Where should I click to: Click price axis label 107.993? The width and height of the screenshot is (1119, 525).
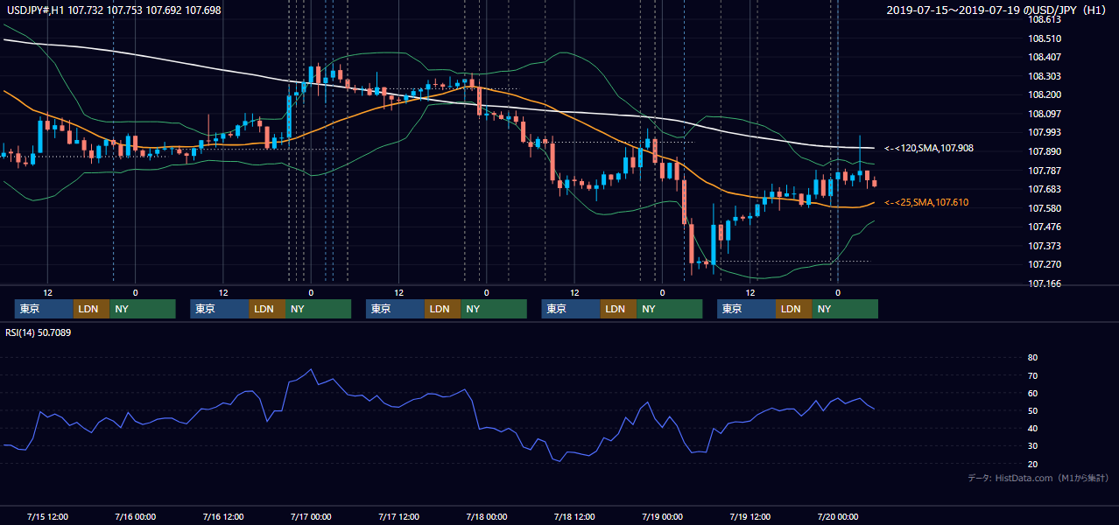click(1045, 133)
